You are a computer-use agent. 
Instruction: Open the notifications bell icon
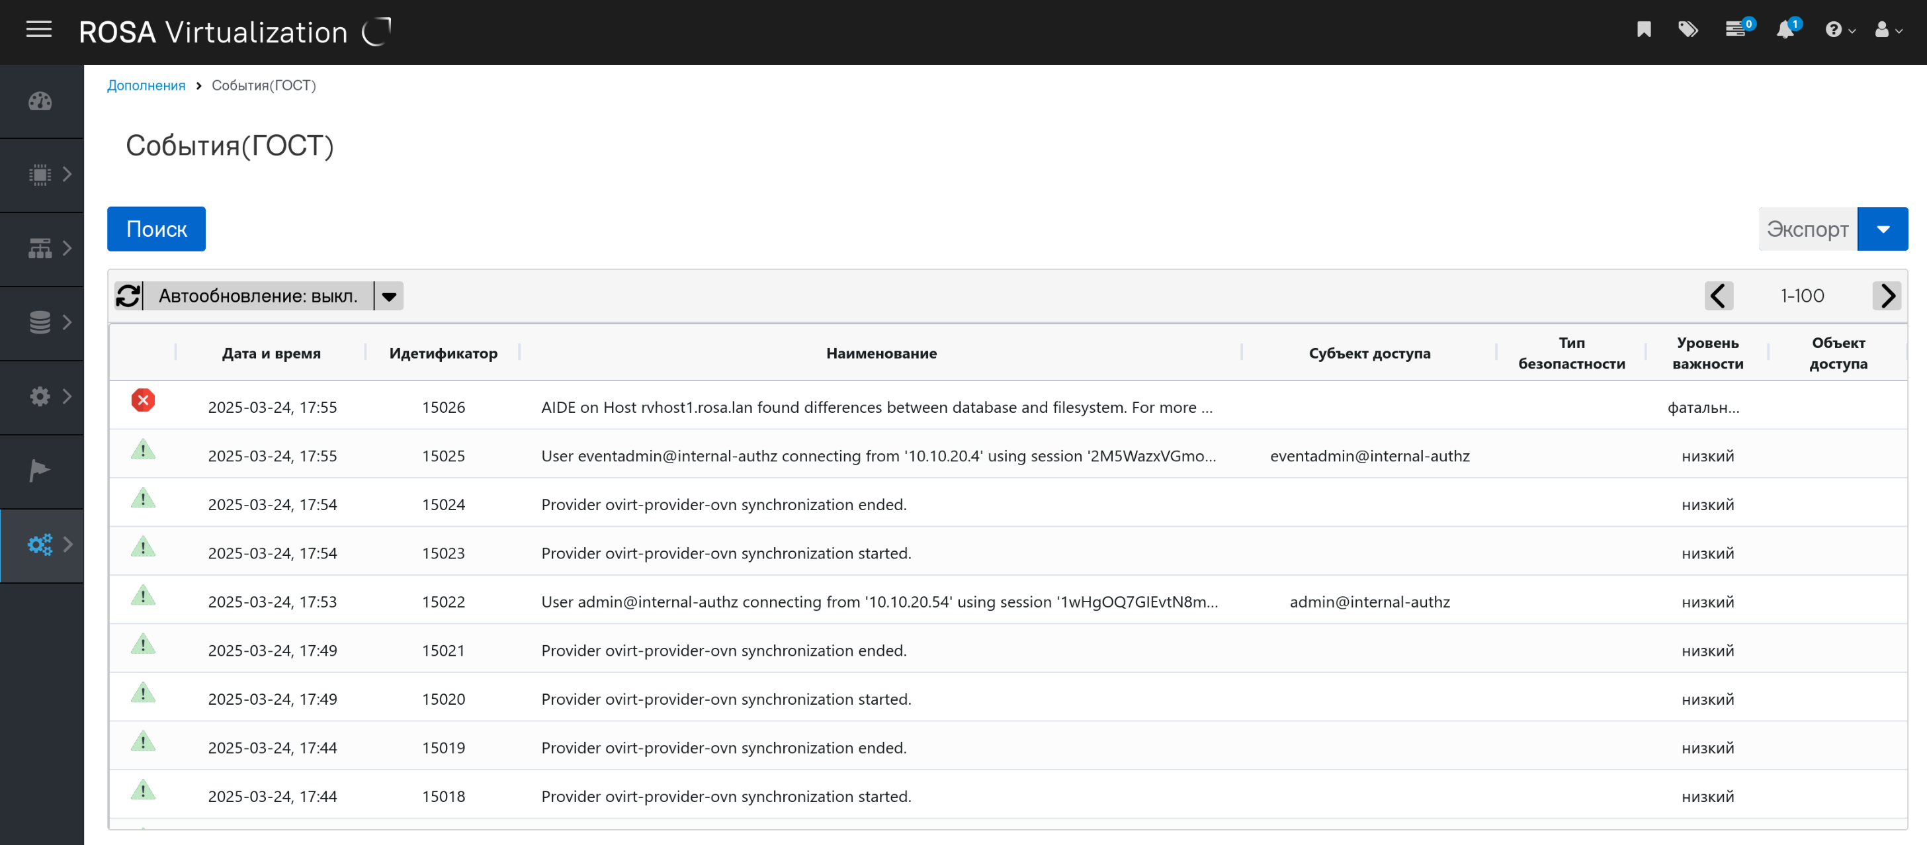click(x=1785, y=30)
